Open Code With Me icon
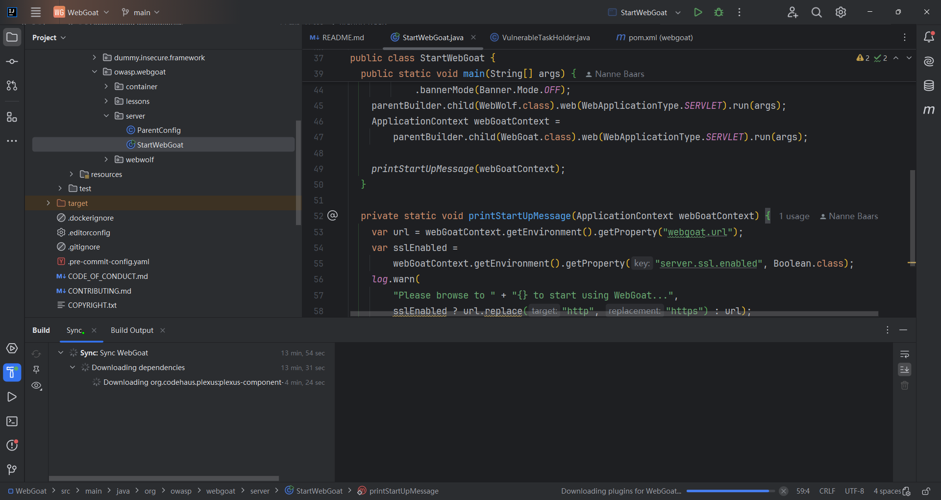 pos(792,12)
